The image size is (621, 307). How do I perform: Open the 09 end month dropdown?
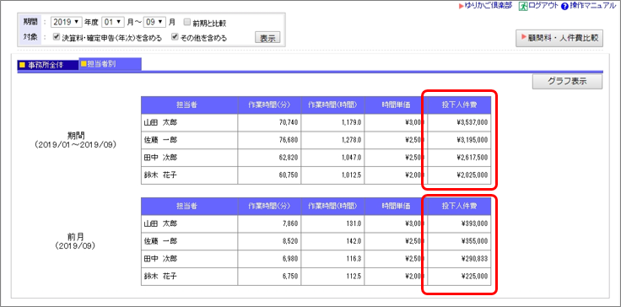point(154,22)
